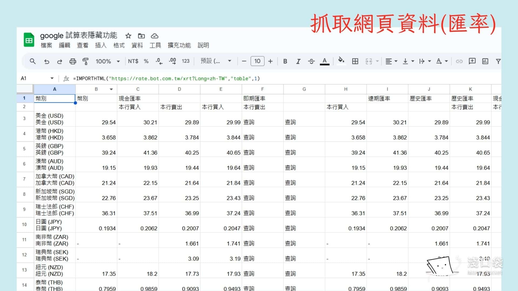Create a filter

point(498,61)
